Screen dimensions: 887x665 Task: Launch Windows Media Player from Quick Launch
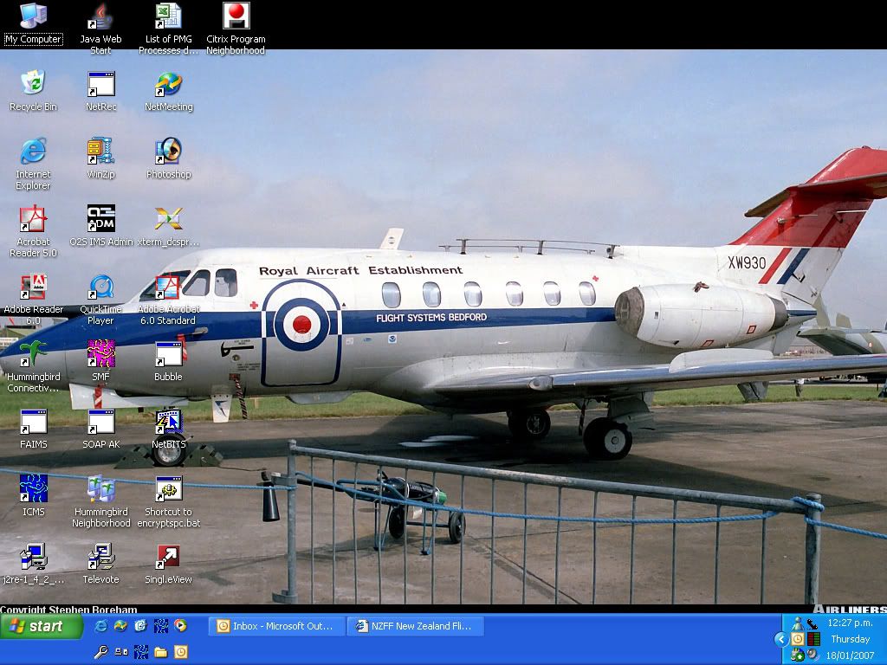tap(180, 626)
